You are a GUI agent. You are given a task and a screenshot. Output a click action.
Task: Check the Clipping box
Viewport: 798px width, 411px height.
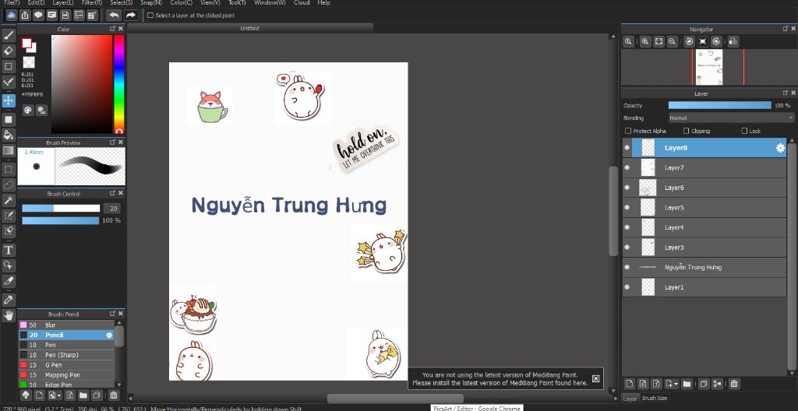686,131
